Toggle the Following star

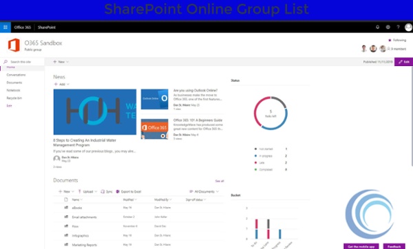point(390,41)
